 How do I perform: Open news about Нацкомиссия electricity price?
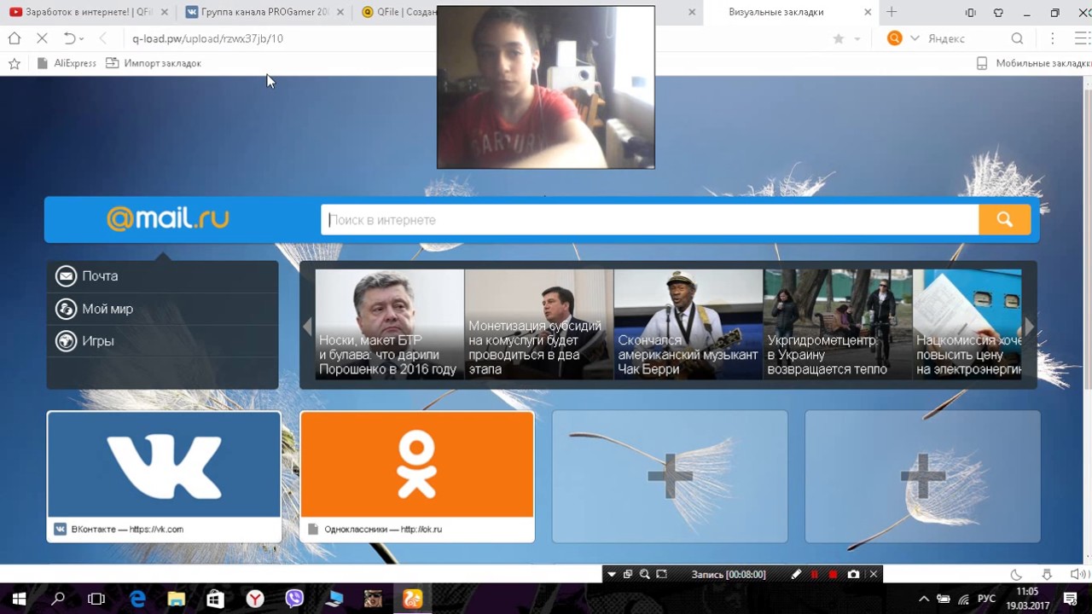point(967,324)
